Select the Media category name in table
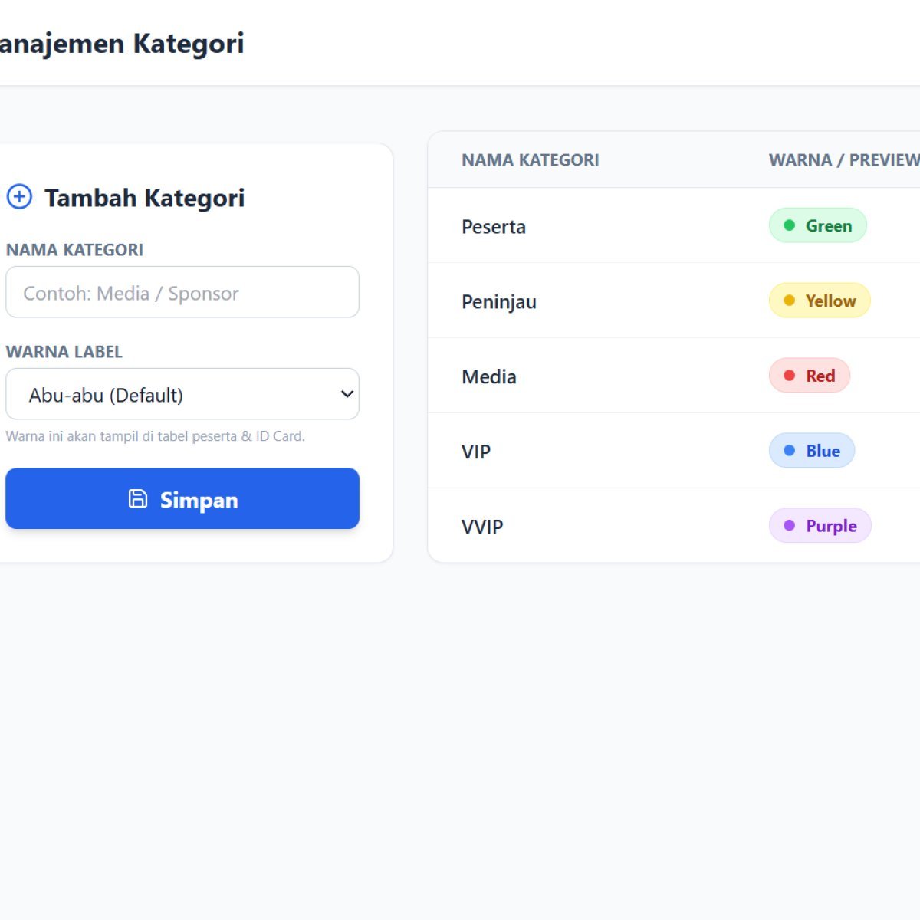The width and height of the screenshot is (920, 920). (489, 377)
